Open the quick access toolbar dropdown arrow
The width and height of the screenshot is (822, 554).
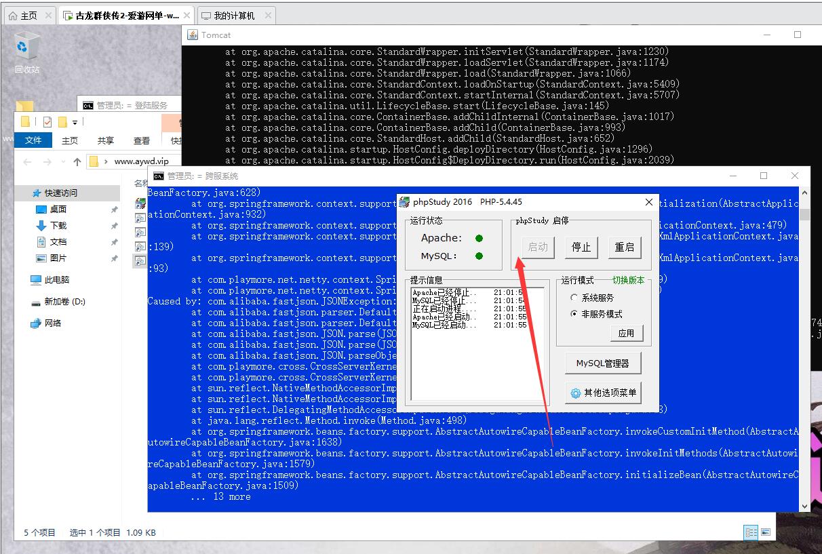[x=75, y=122]
